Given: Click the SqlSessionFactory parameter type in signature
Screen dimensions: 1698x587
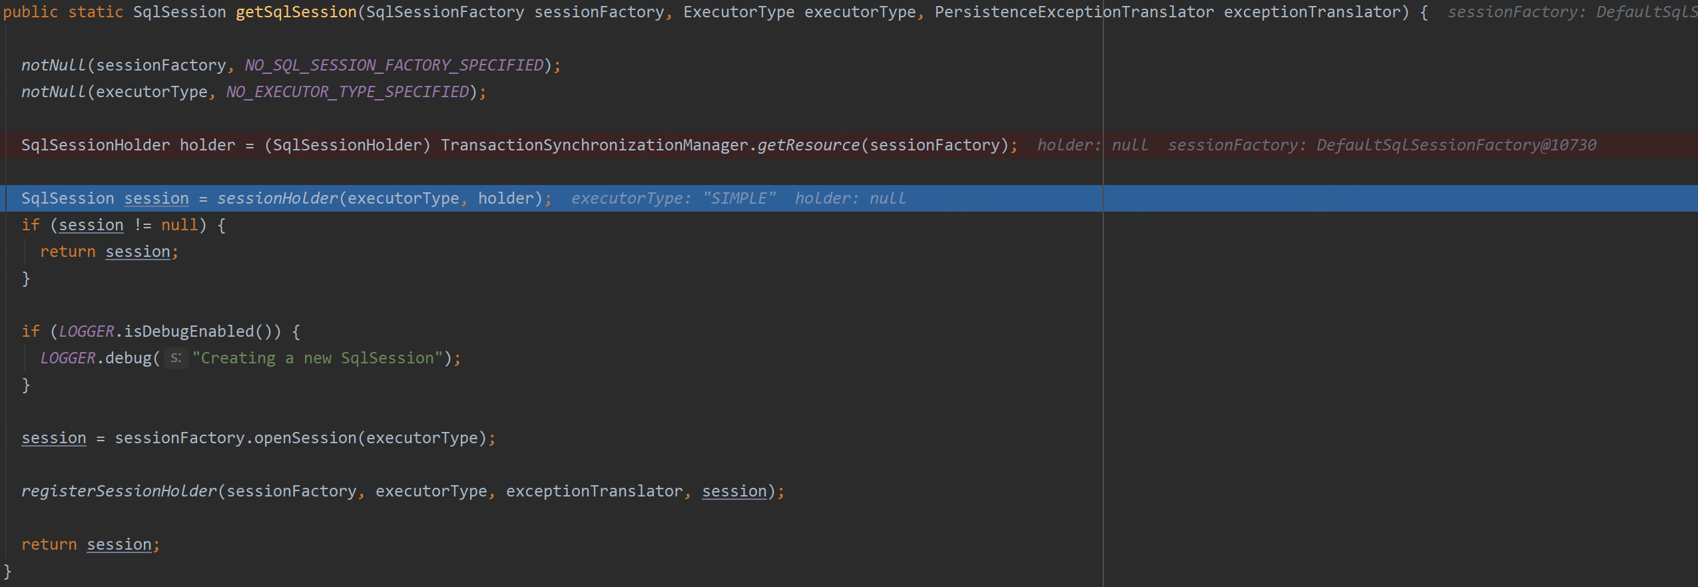Looking at the screenshot, I should (x=445, y=12).
